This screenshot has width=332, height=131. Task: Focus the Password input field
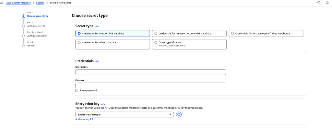[150, 85]
